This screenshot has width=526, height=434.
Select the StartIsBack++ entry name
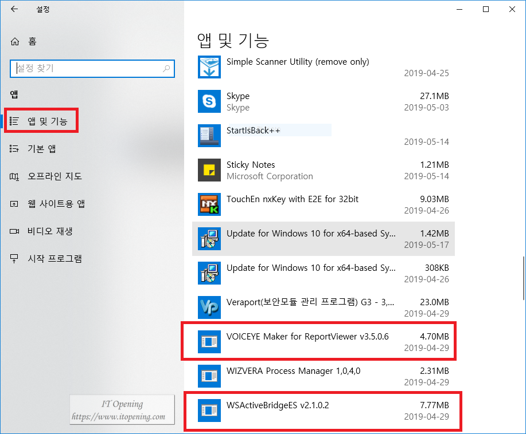point(254,131)
